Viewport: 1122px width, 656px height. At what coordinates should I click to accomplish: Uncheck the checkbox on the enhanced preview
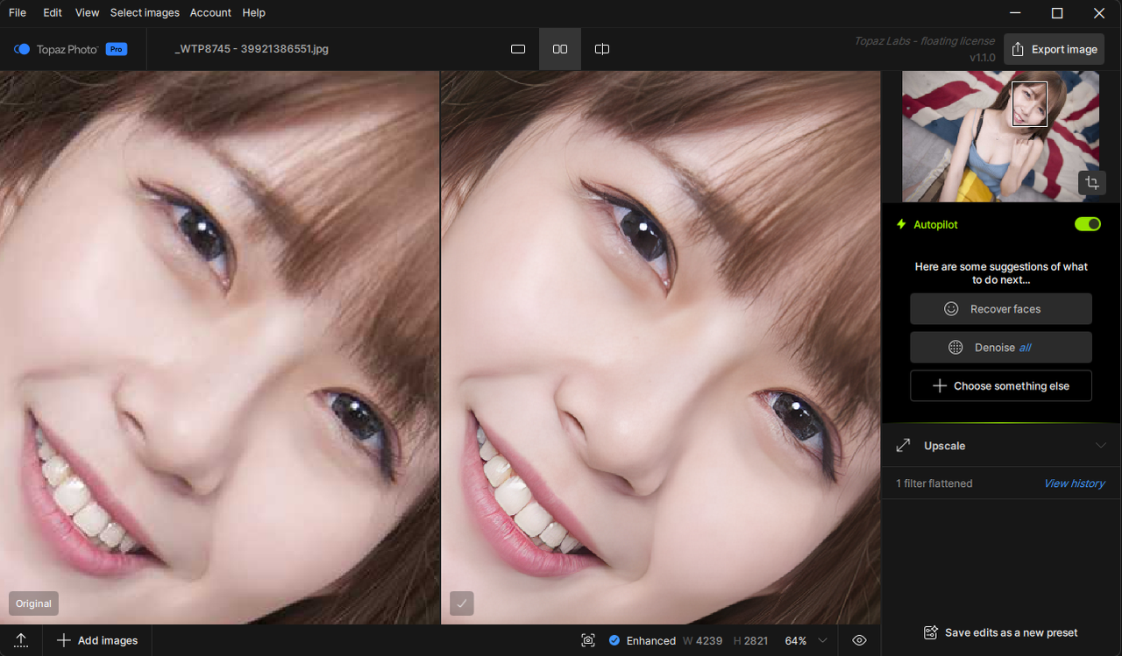[x=462, y=603]
